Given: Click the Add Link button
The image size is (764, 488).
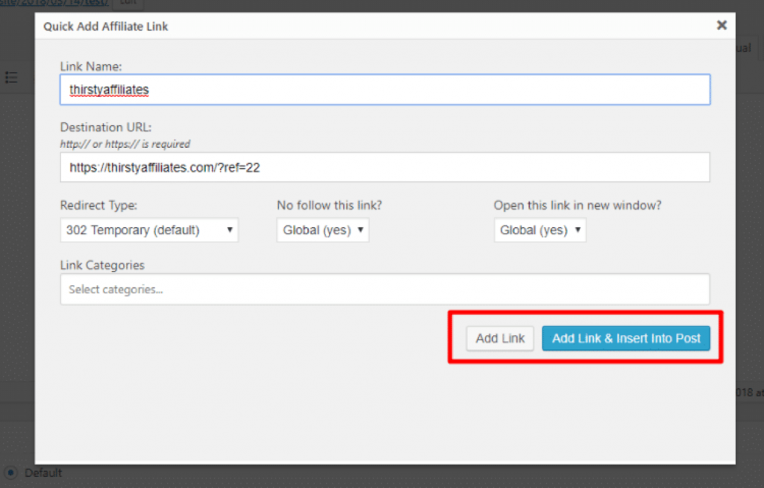Looking at the screenshot, I should [500, 338].
